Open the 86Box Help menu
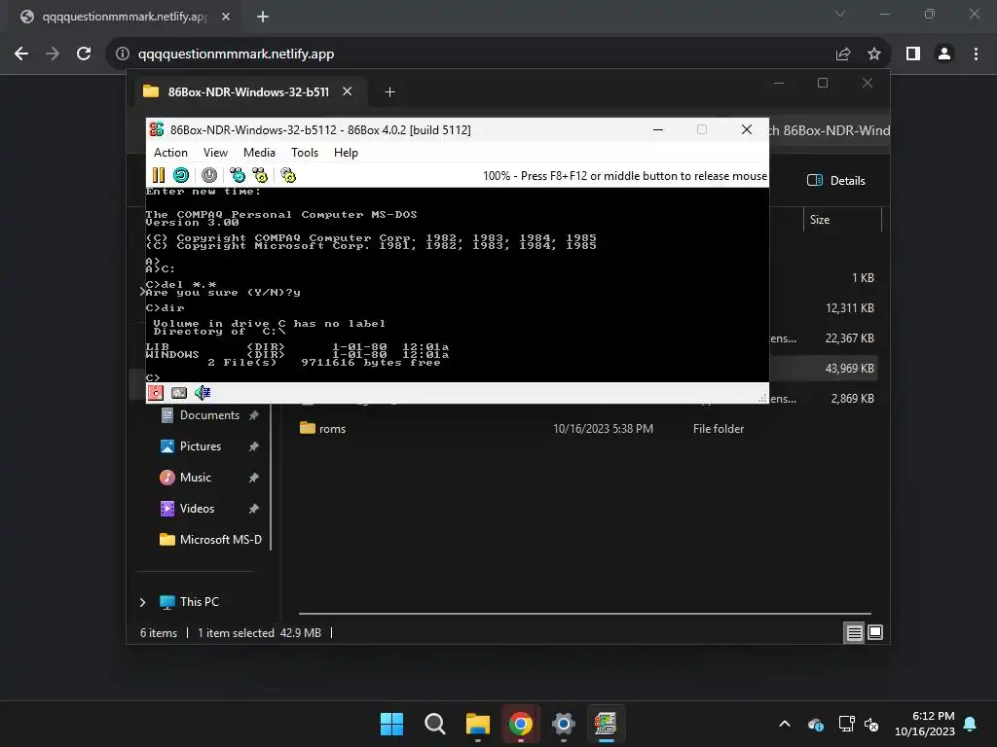This screenshot has height=747, width=997. point(346,153)
